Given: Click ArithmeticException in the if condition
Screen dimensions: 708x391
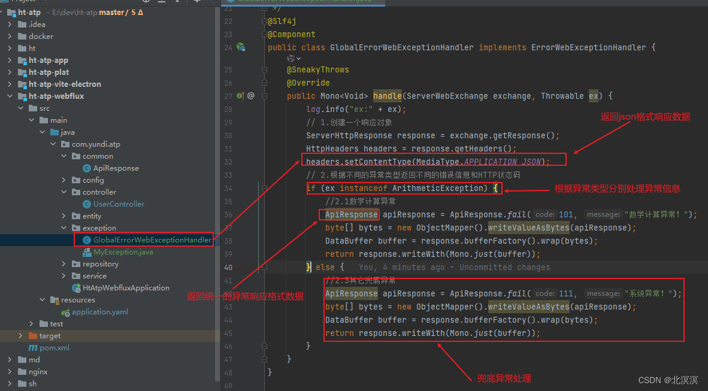Looking at the screenshot, I should [440, 188].
